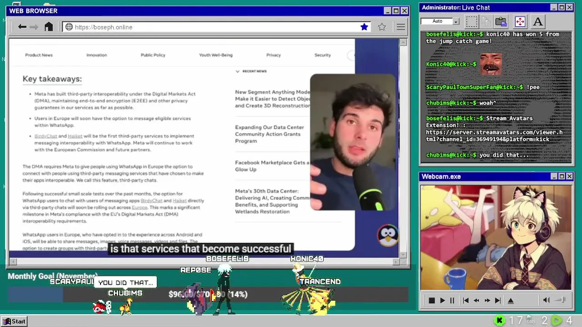Click the copy pages icon in Live Chat
582x327 pixels.
(486, 21)
